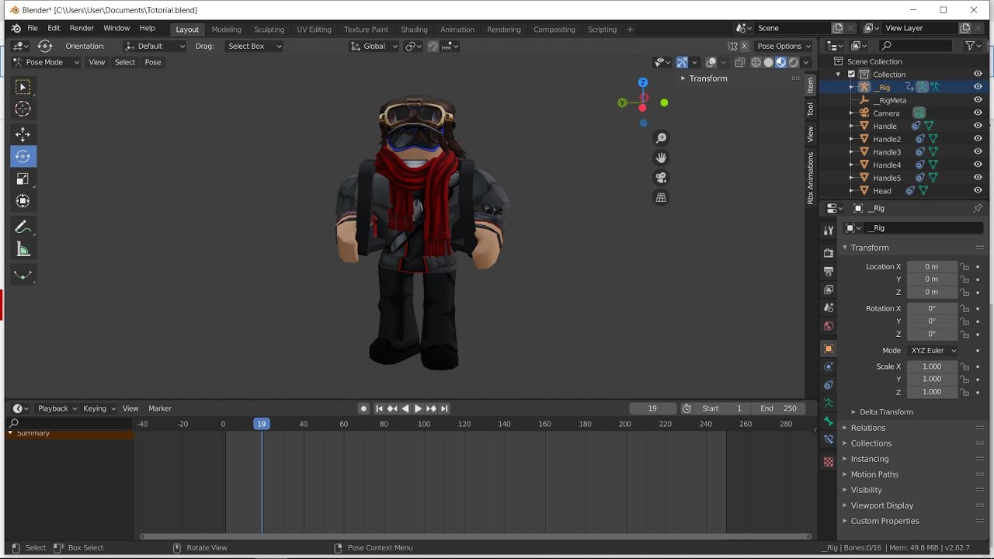Open the Object Data armature properties tab

829,403
